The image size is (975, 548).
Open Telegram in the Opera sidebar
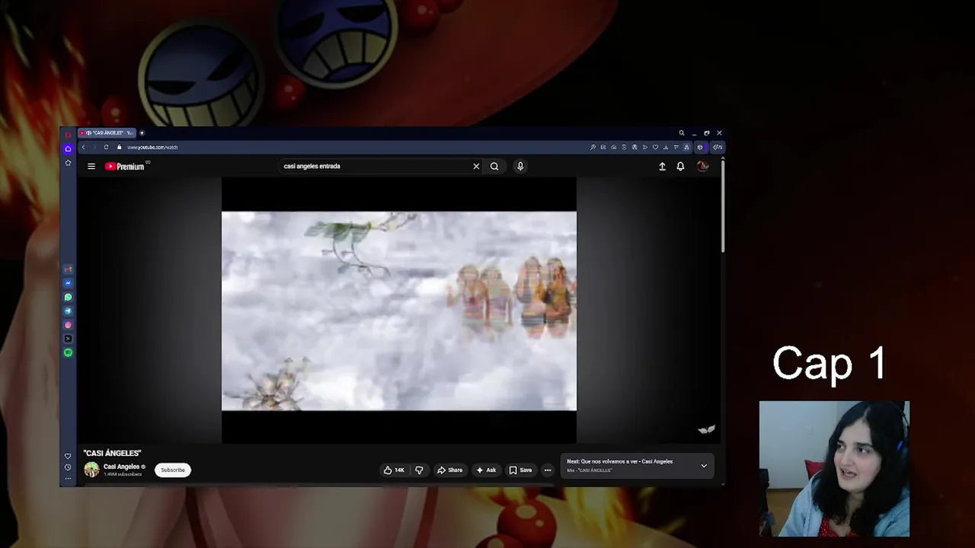[68, 311]
